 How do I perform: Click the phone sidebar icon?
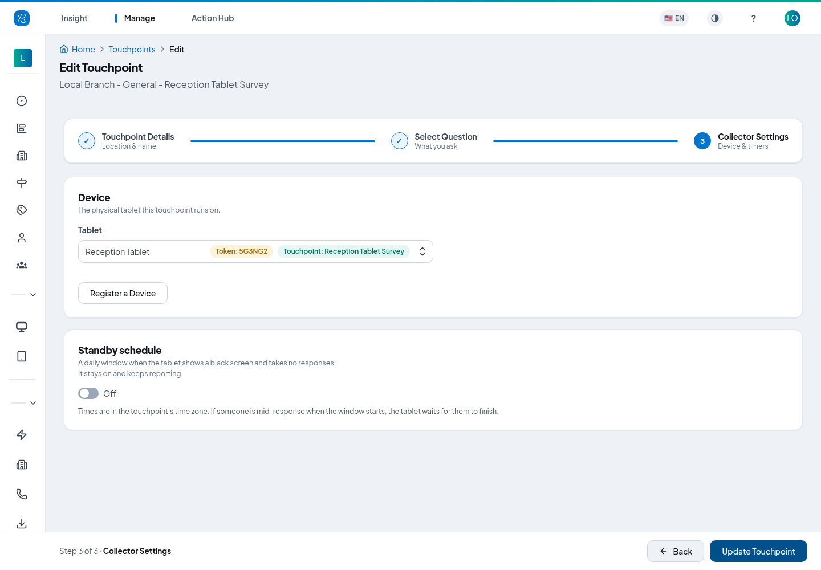[x=22, y=494]
